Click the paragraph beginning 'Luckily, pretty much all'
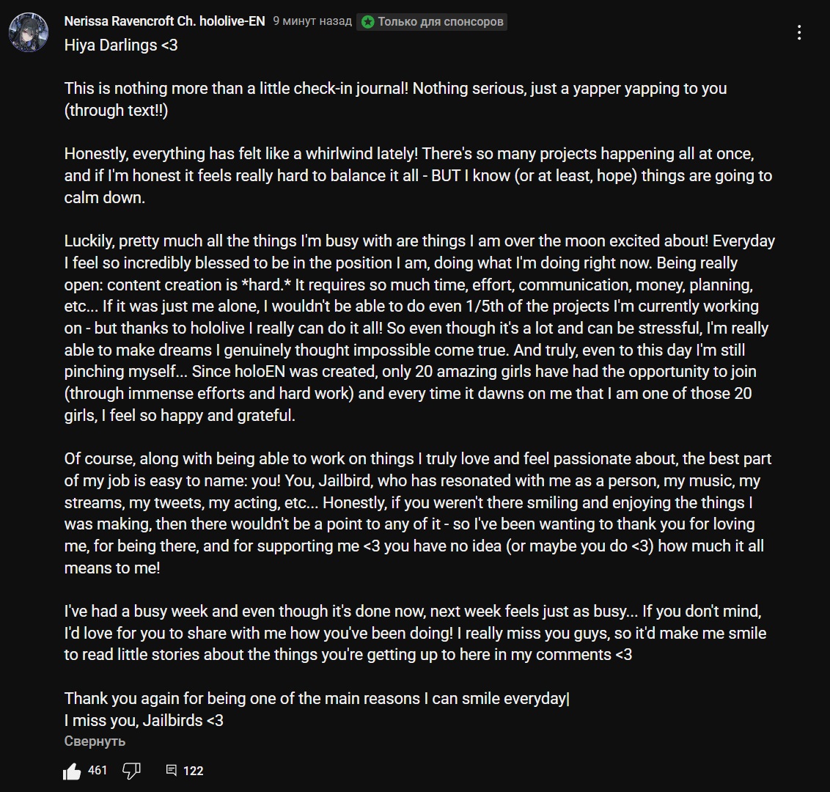Image resolution: width=830 pixels, height=792 pixels. pyautogui.click(x=418, y=328)
